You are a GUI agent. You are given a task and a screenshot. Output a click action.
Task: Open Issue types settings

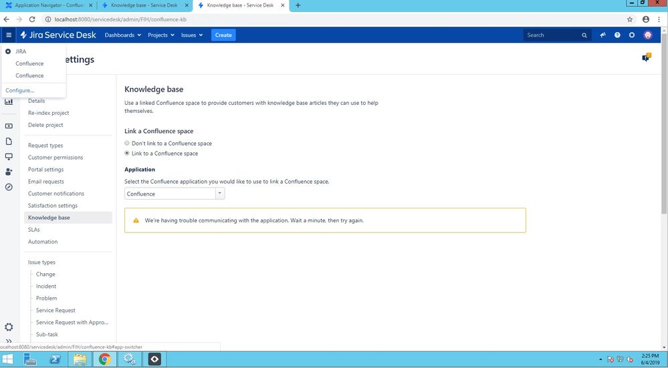coord(41,262)
